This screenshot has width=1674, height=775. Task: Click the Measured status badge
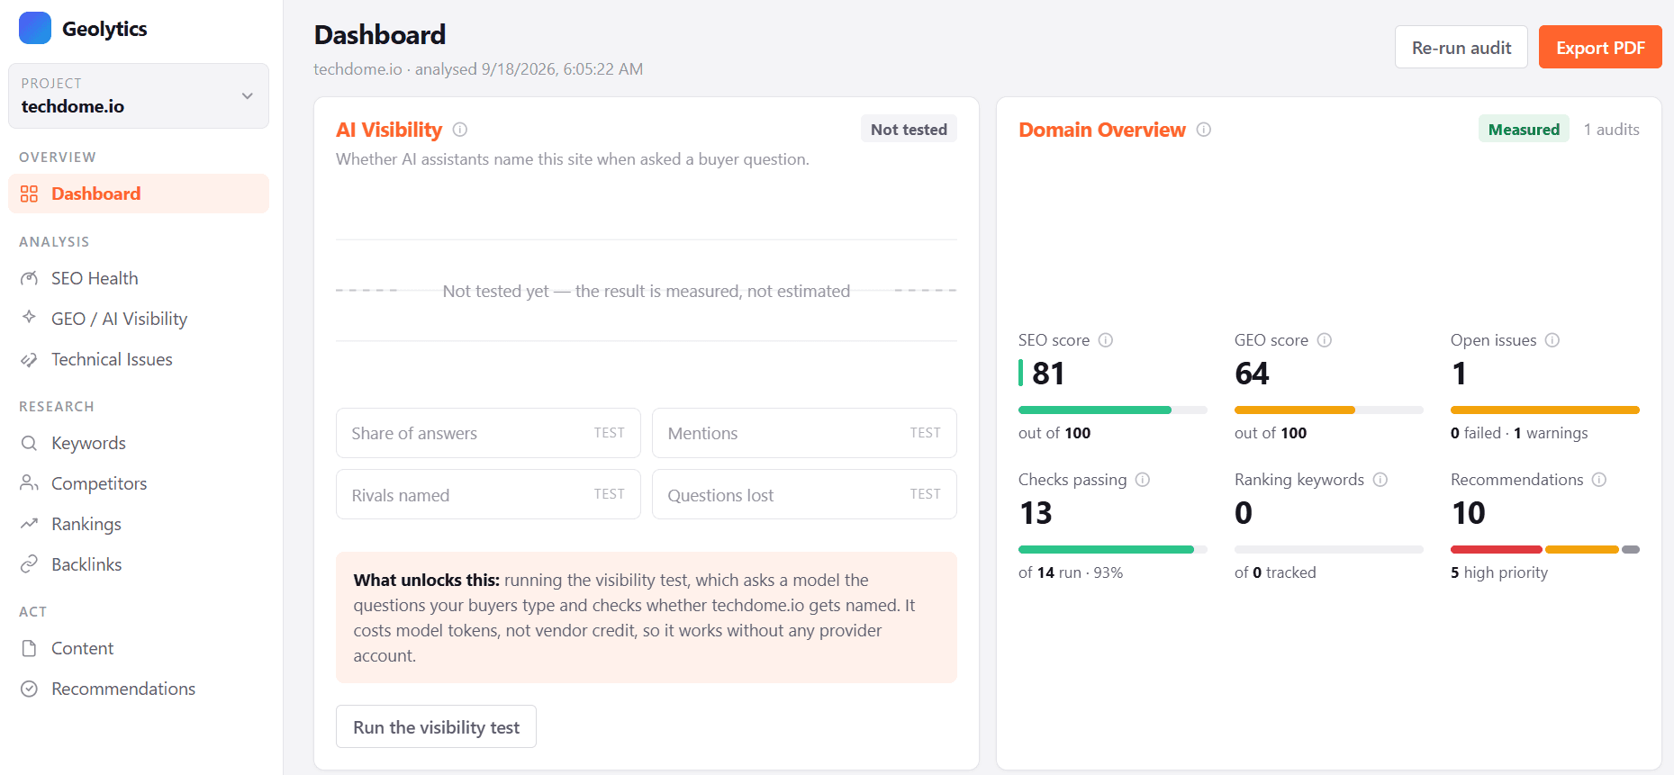(x=1524, y=129)
